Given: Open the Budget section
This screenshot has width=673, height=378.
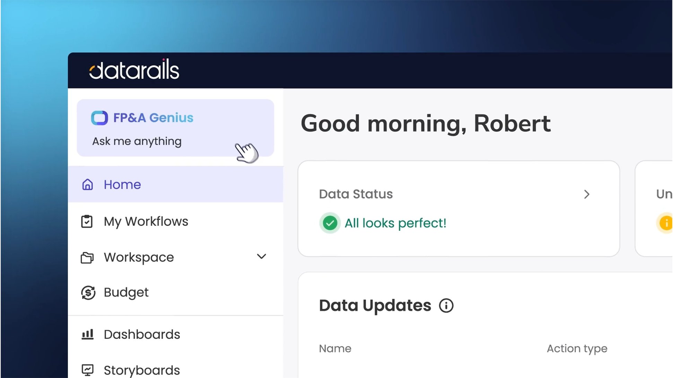Looking at the screenshot, I should [x=126, y=292].
